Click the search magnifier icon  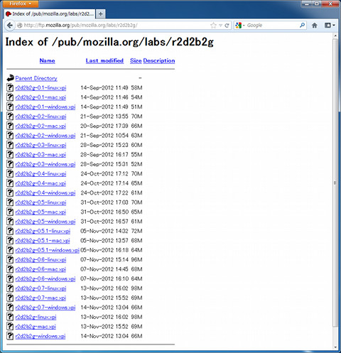[302, 25]
